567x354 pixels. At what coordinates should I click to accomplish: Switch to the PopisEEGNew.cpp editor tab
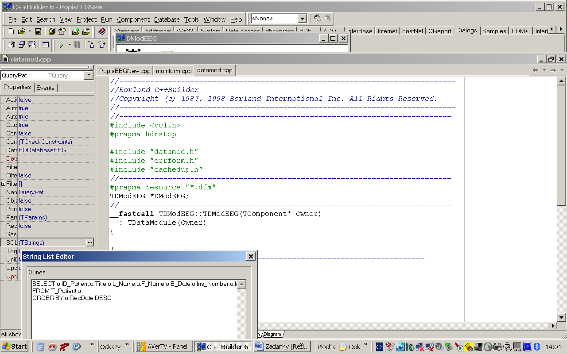click(x=125, y=71)
